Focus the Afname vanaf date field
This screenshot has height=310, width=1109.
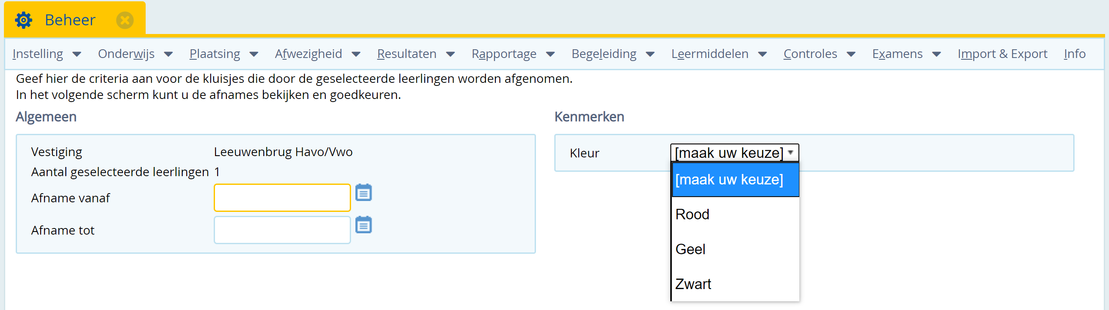click(282, 198)
